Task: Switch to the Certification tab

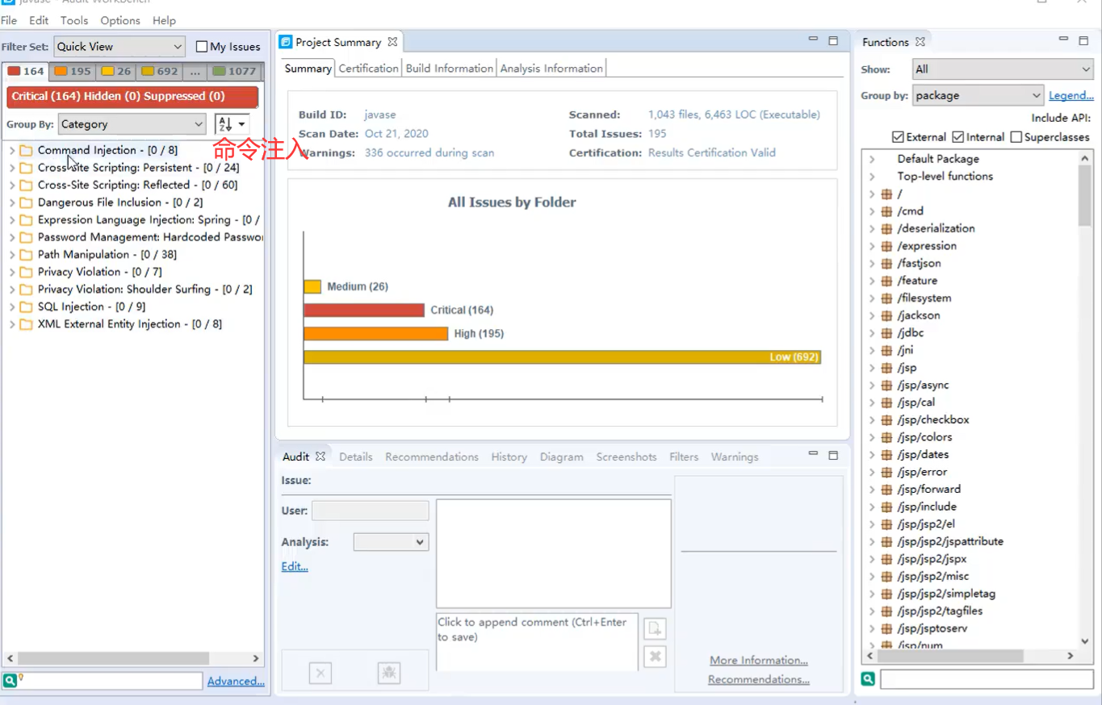Action: point(368,69)
